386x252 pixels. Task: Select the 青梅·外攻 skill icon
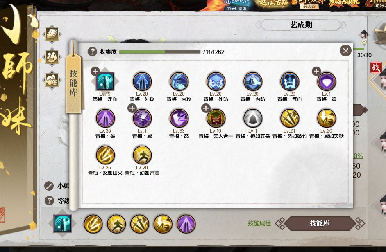(142, 81)
